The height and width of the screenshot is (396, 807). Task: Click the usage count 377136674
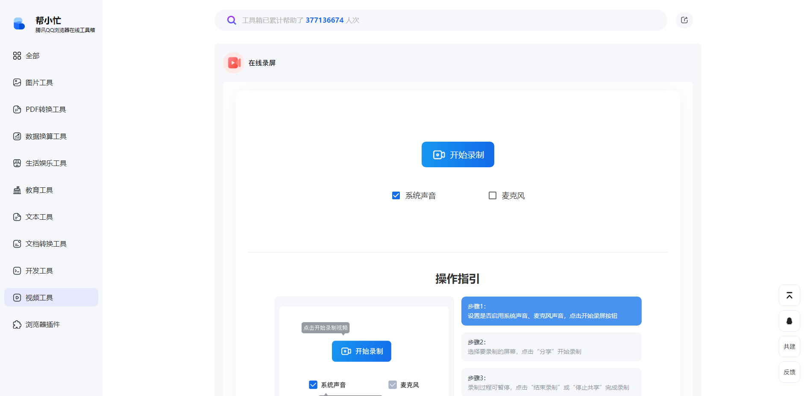point(325,20)
